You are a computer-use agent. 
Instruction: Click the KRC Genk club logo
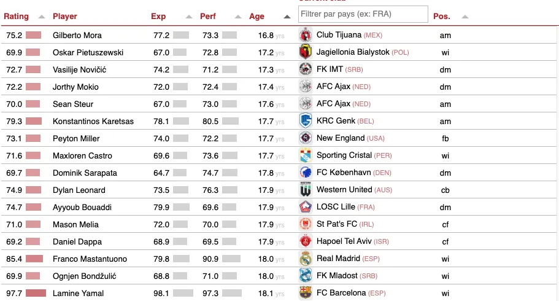(306, 122)
